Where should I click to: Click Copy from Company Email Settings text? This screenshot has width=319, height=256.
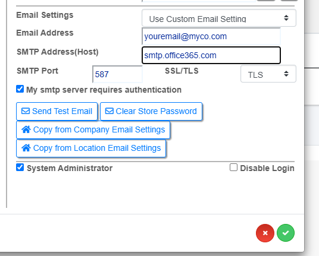99,129
